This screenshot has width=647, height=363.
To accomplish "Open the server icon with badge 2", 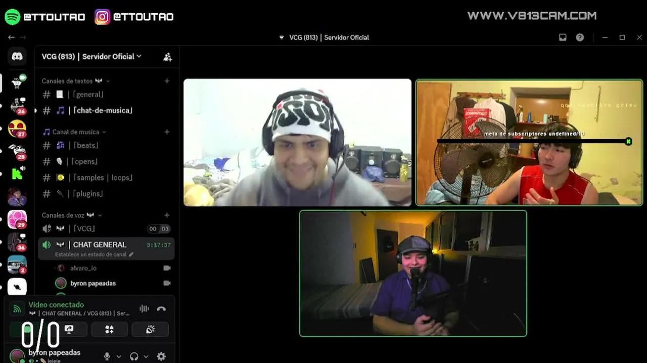I will coord(17,265).
